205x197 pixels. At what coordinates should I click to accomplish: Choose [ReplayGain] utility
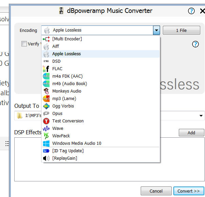(101, 158)
